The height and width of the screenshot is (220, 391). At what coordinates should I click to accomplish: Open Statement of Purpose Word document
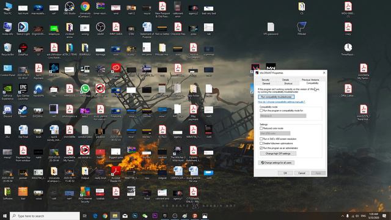click(x=147, y=30)
